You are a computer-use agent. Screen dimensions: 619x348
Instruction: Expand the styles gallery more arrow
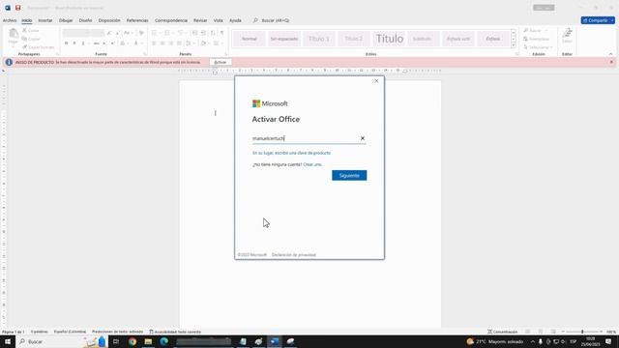pos(514,45)
